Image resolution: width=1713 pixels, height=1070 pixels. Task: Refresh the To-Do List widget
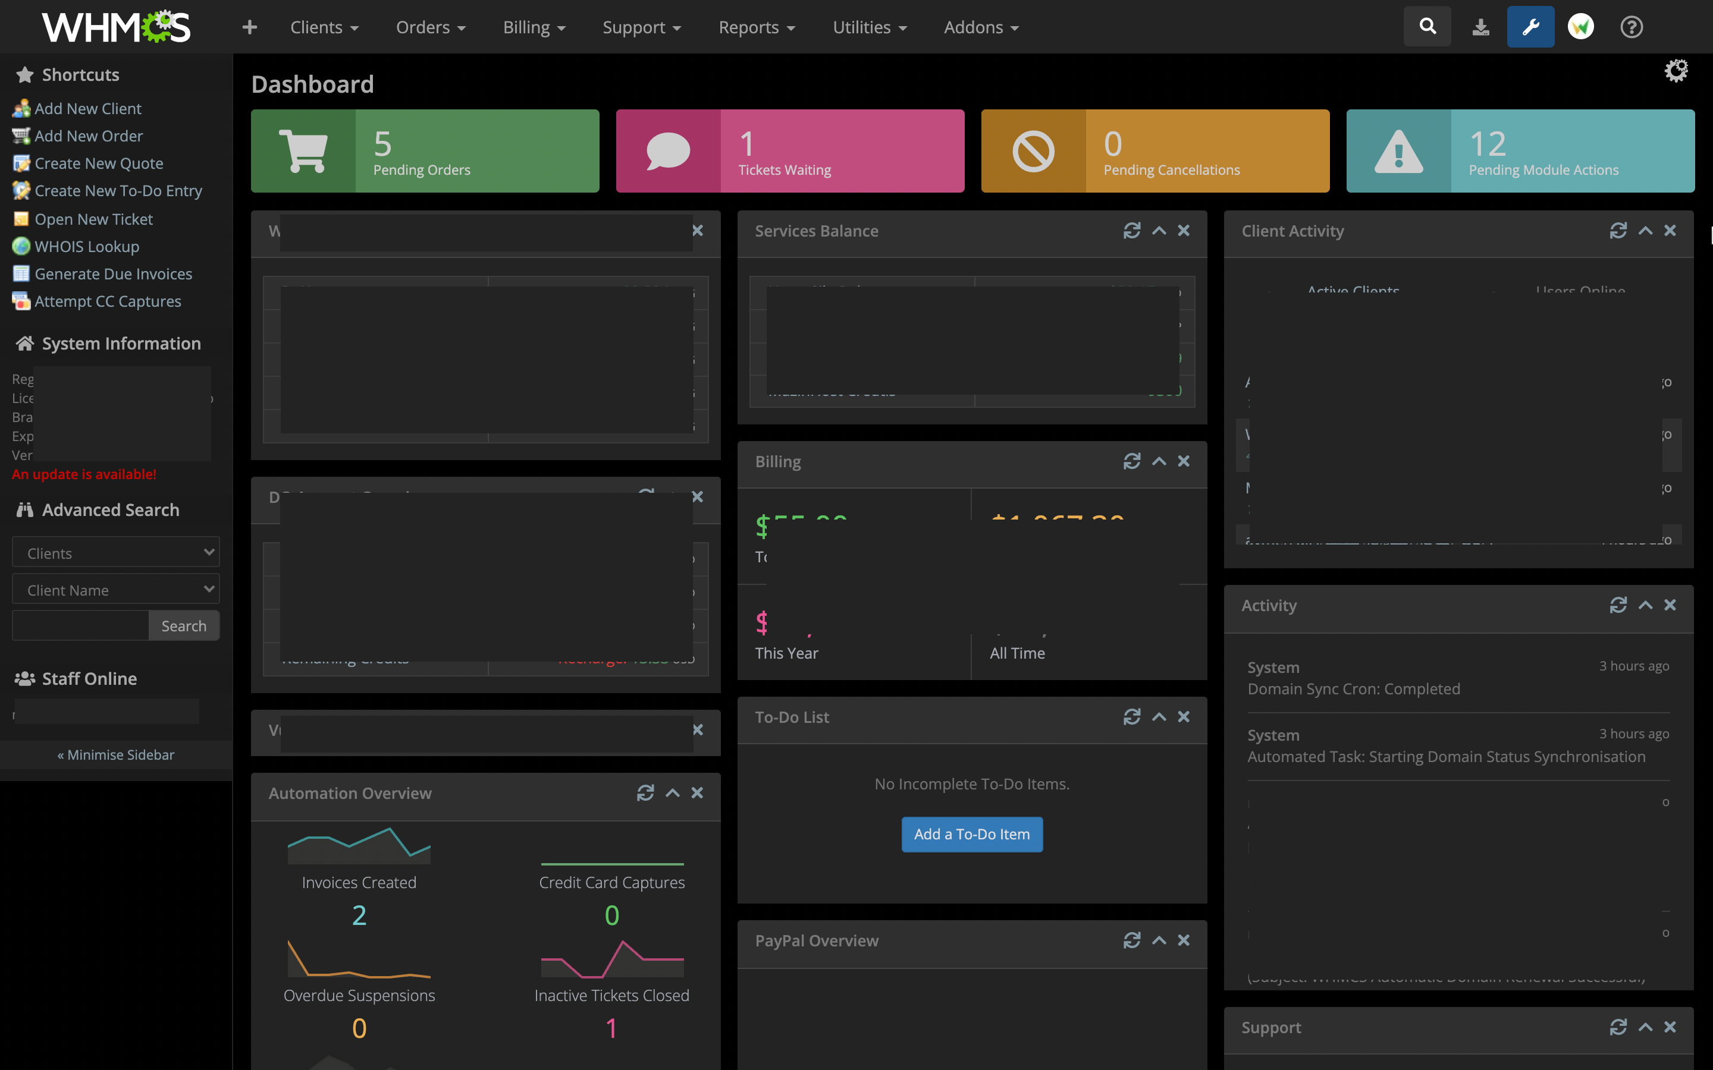point(1131,717)
